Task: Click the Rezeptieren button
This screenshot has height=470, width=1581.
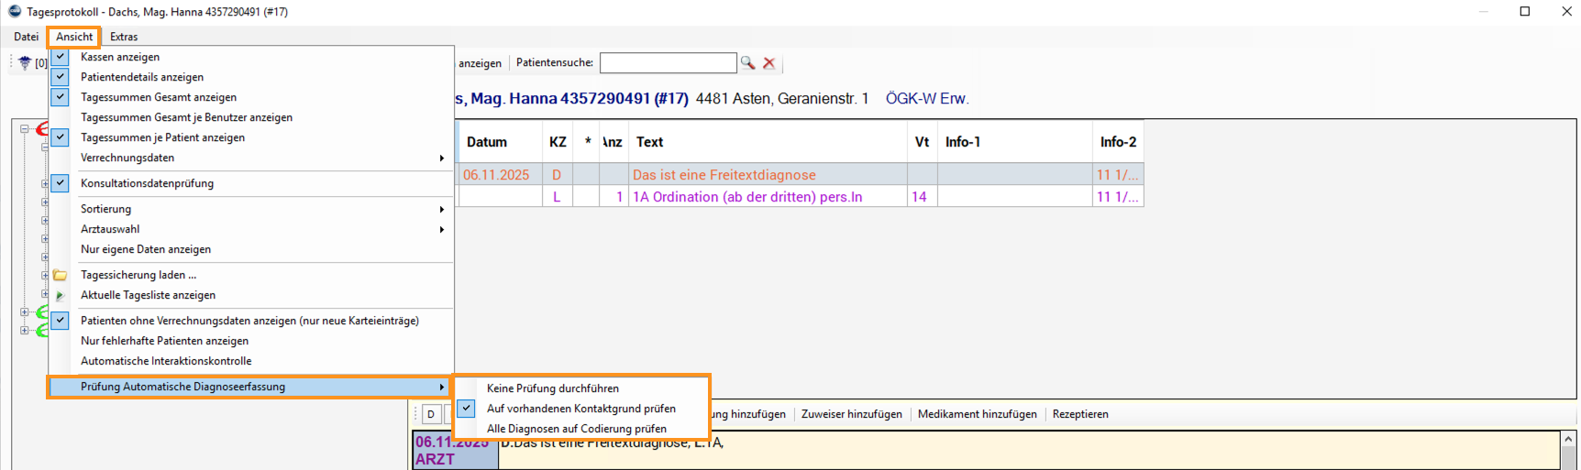Action: pyautogui.click(x=1079, y=414)
